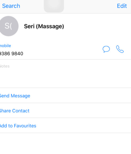Choose Send Message
The width and height of the screenshot is (131, 154).
click(15, 96)
